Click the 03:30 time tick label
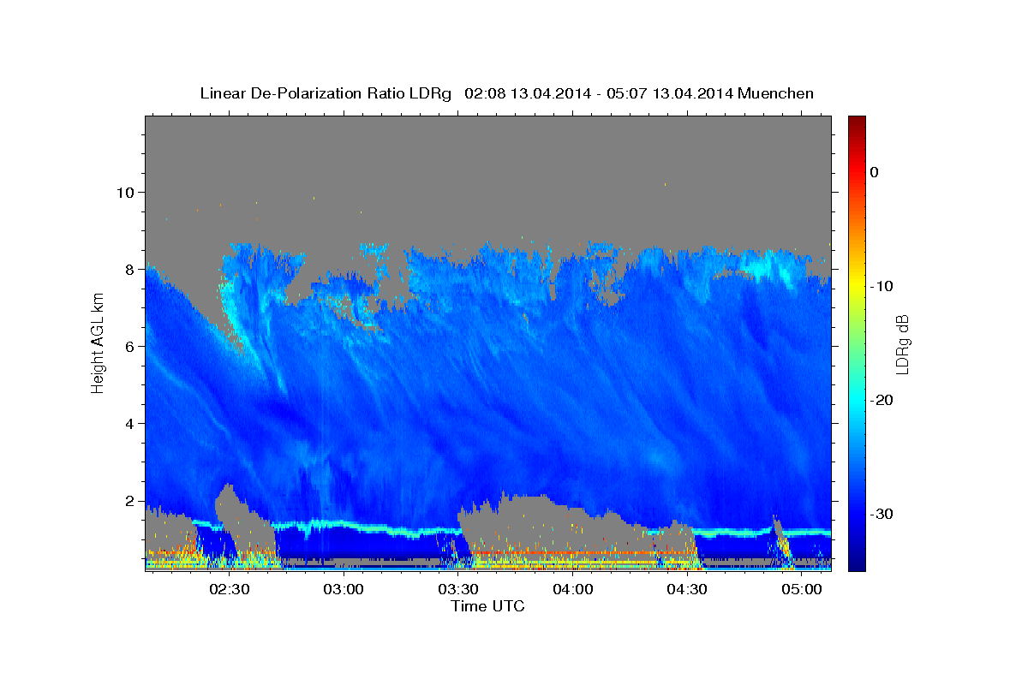Screen dimensions: 1028x685 pos(458,589)
